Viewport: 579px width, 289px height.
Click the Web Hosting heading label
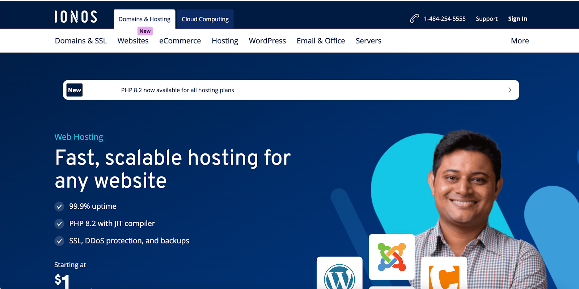(79, 137)
